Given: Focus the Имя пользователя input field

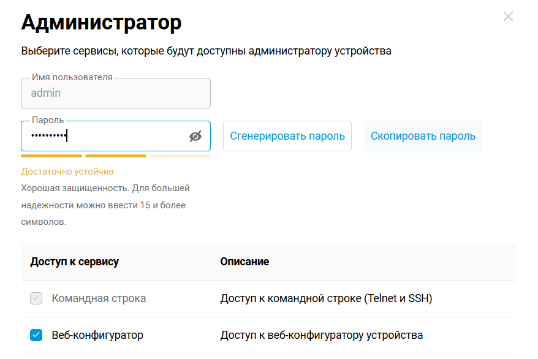Looking at the screenshot, I should pyautogui.click(x=115, y=93).
